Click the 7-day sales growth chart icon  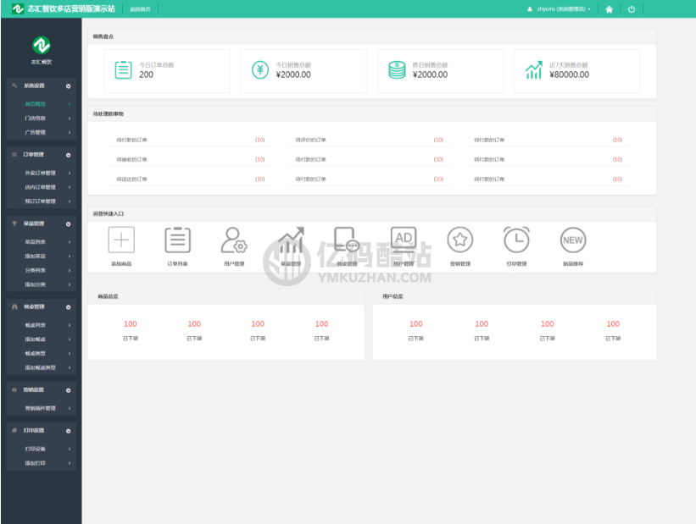[x=533, y=70]
